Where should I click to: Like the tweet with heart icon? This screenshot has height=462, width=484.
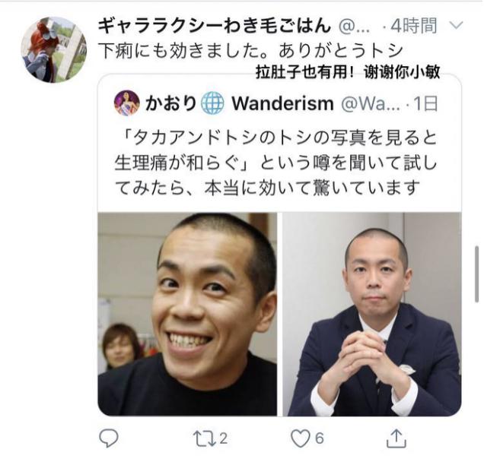[301, 438]
